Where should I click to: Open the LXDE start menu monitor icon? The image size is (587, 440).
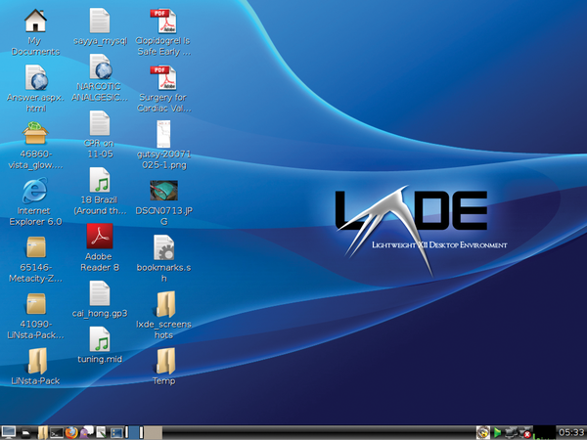click(x=8, y=432)
